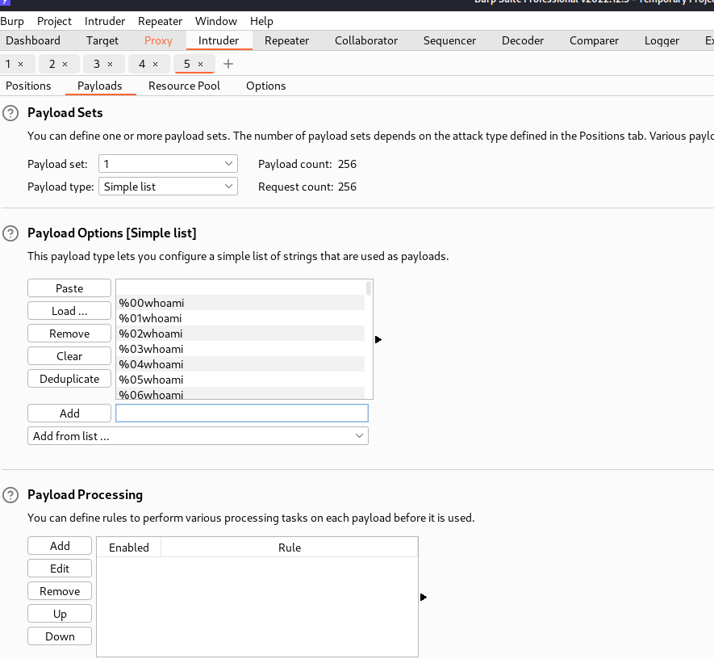The width and height of the screenshot is (714, 659).
Task: Select the Intruder main tab
Action: point(219,40)
